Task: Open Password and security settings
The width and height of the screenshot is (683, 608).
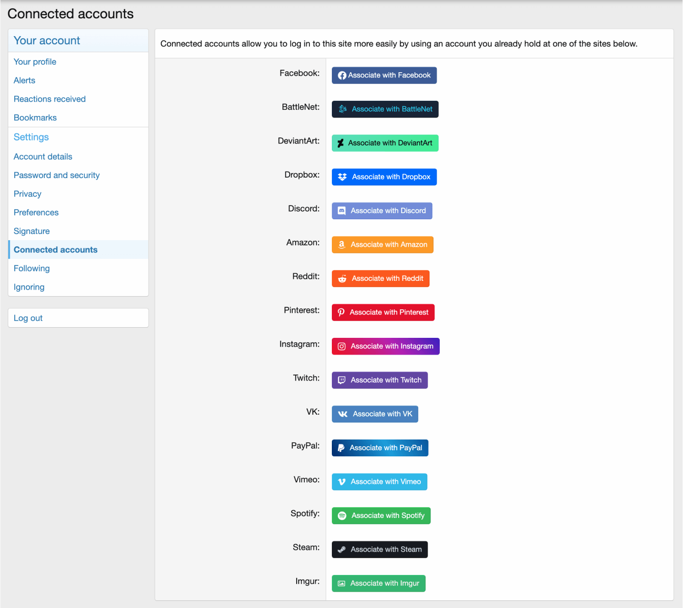Action: pyautogui.click(x=56, y=175)
